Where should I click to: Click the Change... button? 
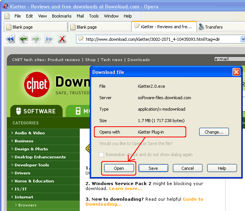(214, 132)
